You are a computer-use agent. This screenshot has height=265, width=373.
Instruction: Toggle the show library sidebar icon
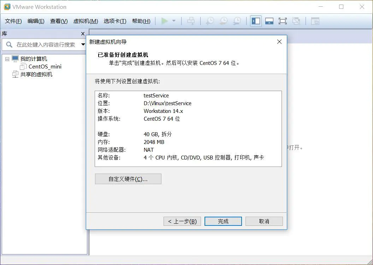point(256,21)
